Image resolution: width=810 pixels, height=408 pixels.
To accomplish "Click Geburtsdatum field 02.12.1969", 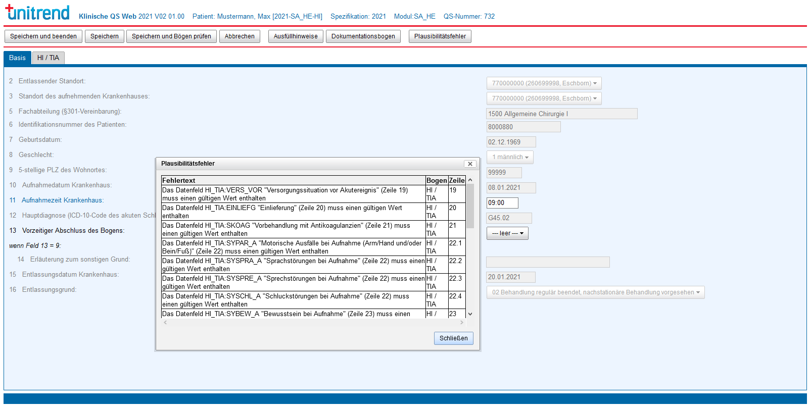I will click(x=511, y=142).
